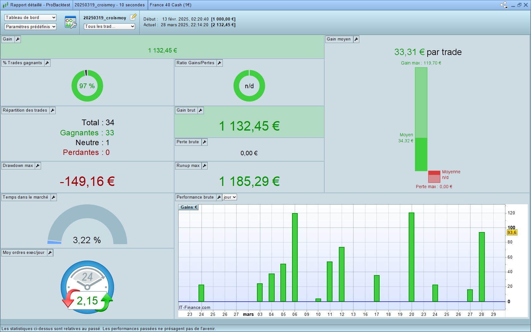Viewport: 531px width, 332px height.
Task: Open settings wrench for % Trades gagnants
Action: 47,63
